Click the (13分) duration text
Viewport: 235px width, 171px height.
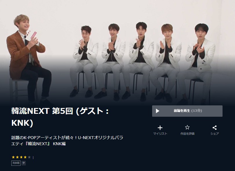197,111
